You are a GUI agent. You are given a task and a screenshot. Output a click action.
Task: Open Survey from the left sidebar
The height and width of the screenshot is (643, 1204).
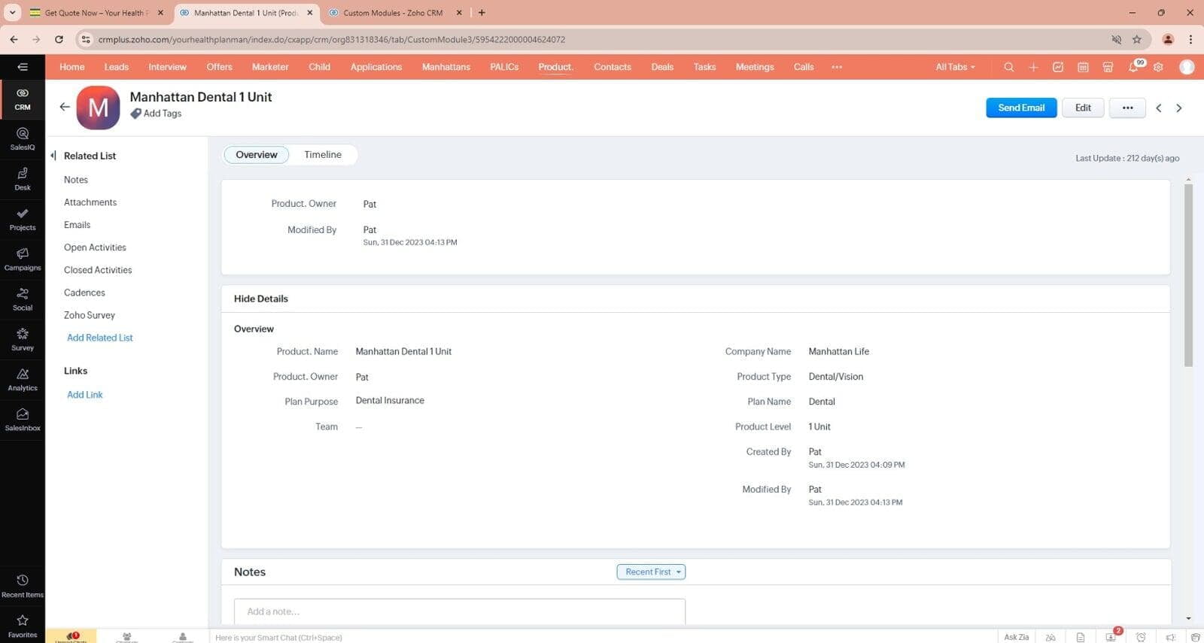[x=23, y=340]
